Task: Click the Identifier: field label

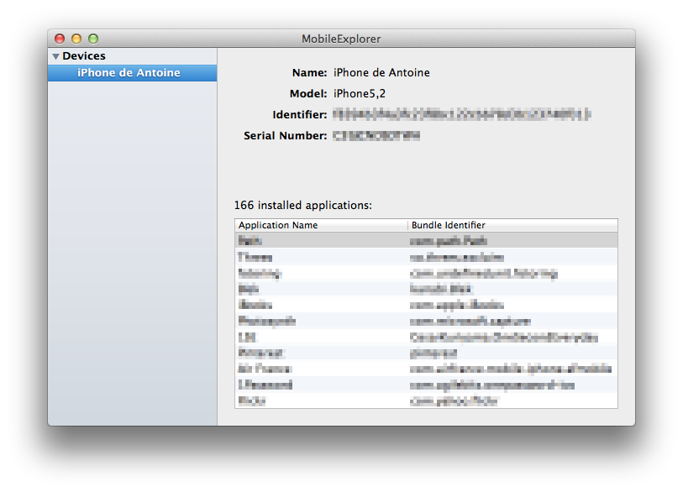Action: [300, 114]
